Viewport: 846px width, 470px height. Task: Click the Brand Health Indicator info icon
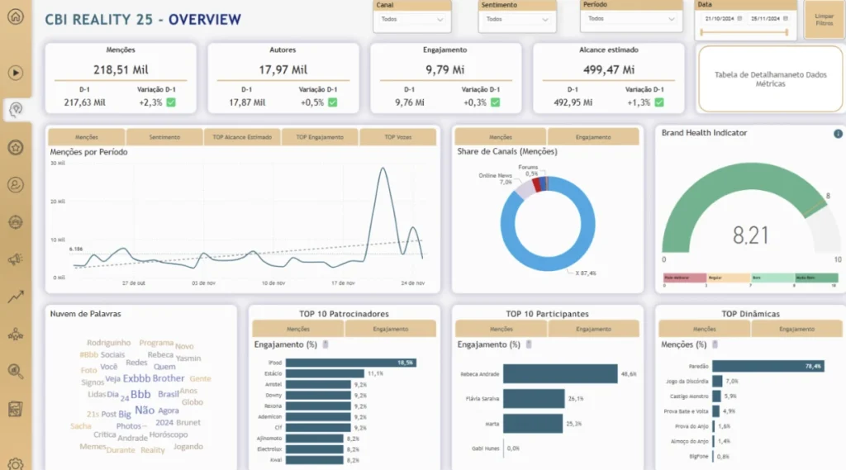[838, 134]
